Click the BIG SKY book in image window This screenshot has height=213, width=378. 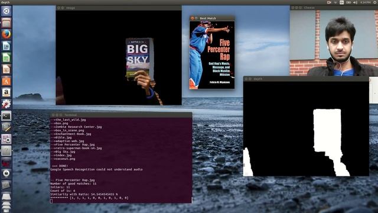coord(140,59)
